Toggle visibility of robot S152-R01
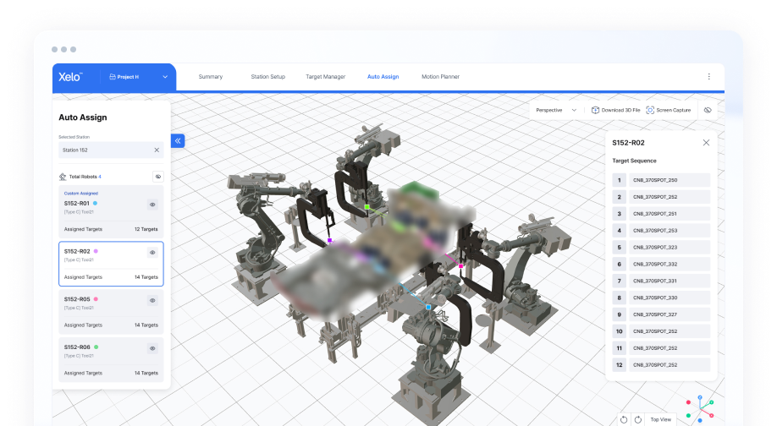 (152, 204)
